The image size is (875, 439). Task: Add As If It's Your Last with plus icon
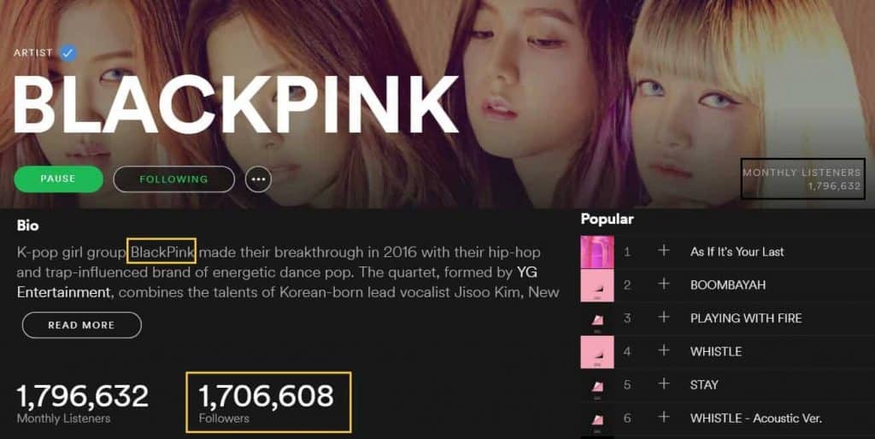click(x=663, y=250)
